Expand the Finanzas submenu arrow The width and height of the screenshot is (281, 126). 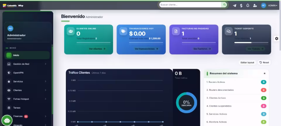tap(46, 116)
